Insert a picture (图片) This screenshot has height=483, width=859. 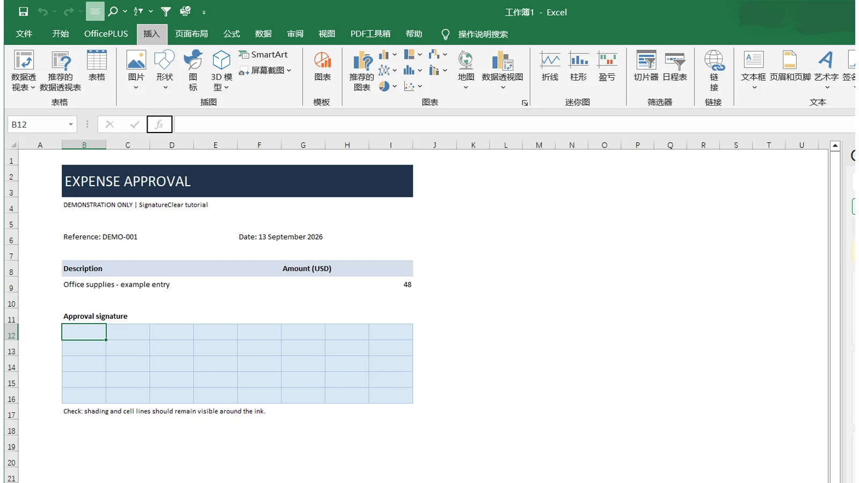point(136,70)
